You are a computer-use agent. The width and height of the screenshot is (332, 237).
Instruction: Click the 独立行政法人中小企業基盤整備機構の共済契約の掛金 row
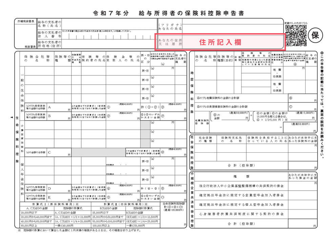pyautogui.click(x=242, y=186)
